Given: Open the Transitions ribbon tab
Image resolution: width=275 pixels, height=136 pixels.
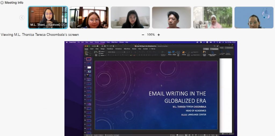Looking at the screenshot, I should [x=110, y=49].
